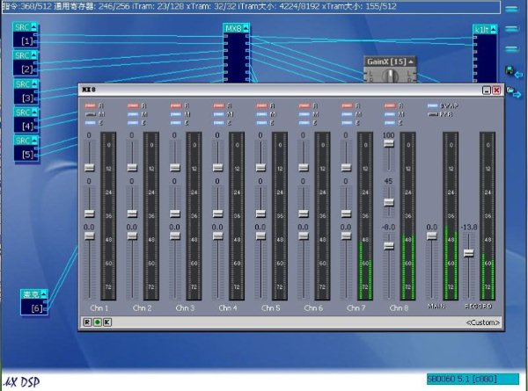Open the <Custom> preset dropdown
The width and height of the screenshot is (528, 391).
[482, 322]
